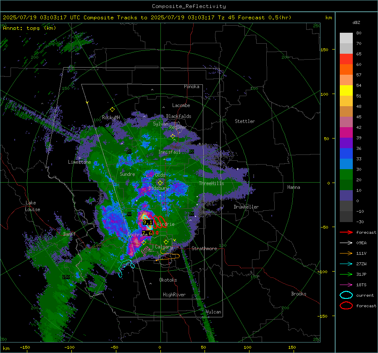Pick the orange swatch between 60 and 57 dBZ
This screenshot has height=353, width=378.
[346, 70]
